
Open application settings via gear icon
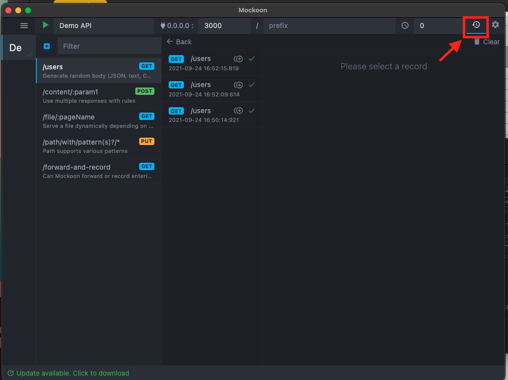click(495, 25)
